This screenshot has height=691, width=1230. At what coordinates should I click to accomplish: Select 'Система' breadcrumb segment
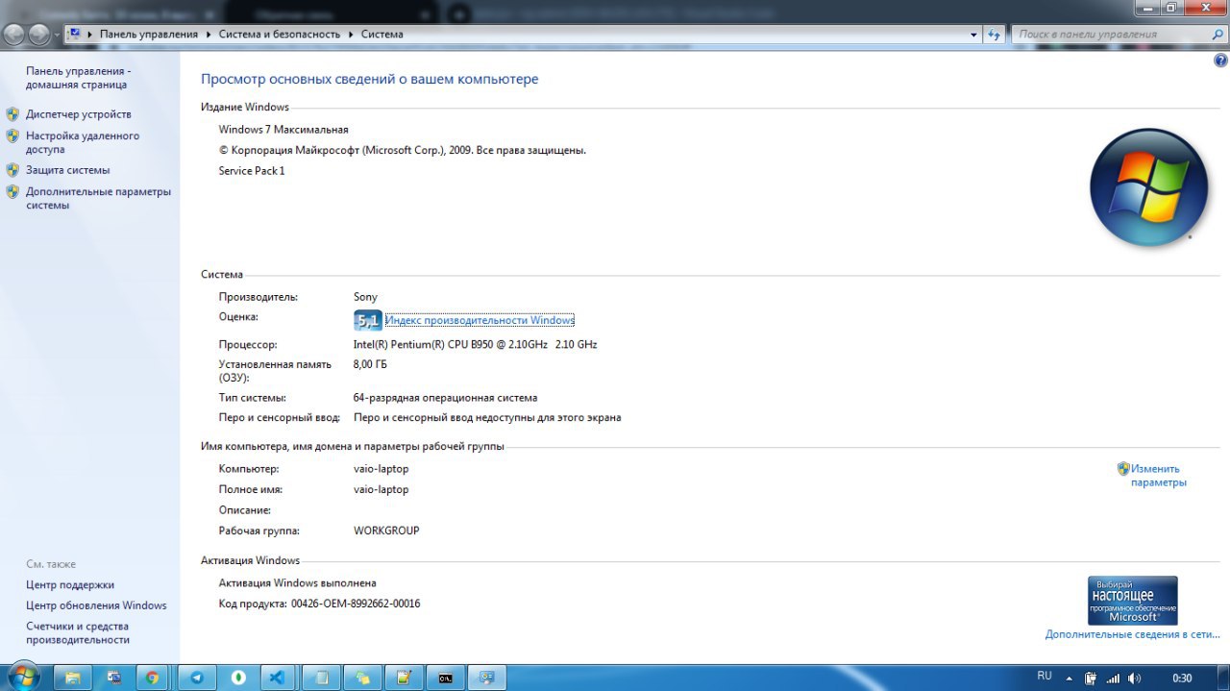[381, 34]
